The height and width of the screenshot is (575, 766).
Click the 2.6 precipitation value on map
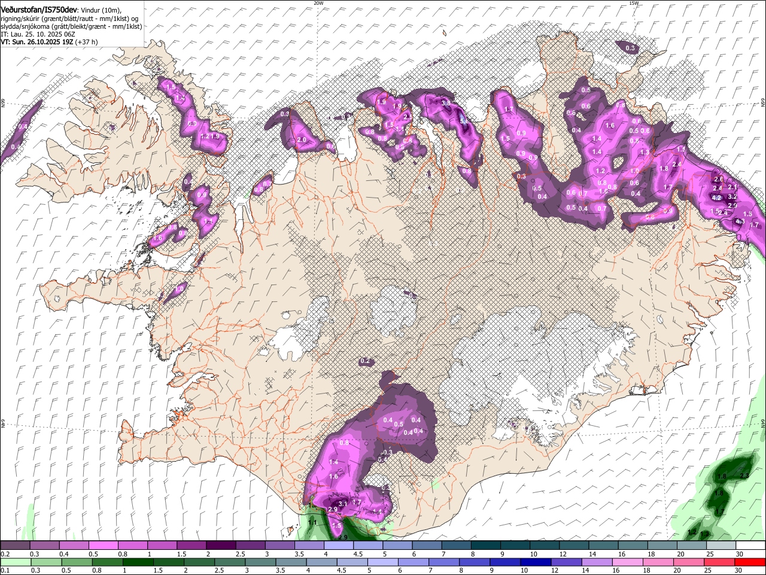719,179
